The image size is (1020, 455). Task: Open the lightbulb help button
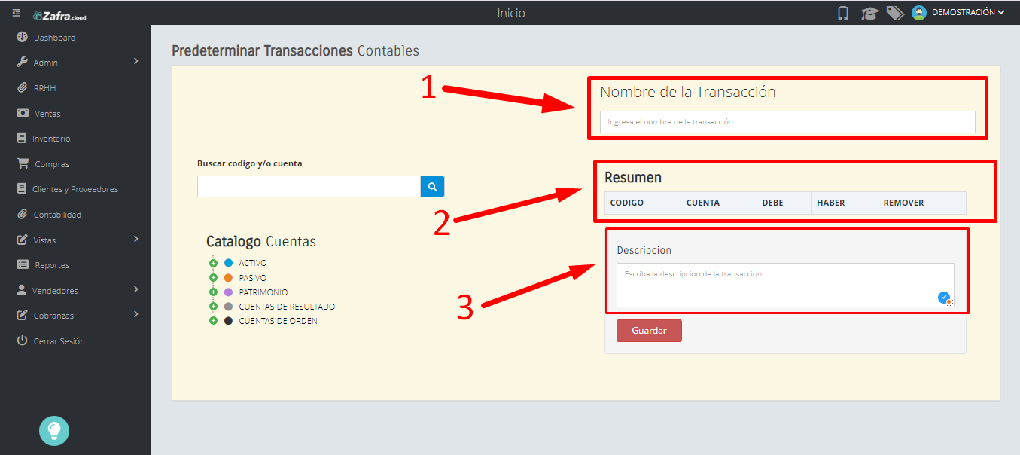click(54, 431)
